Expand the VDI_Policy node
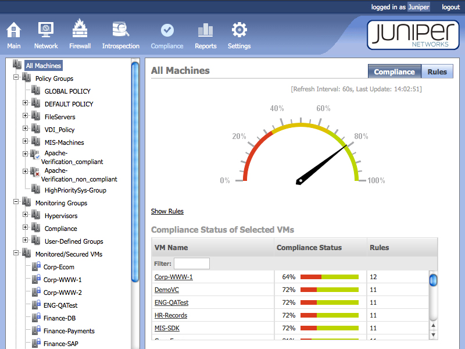465x349 pixels. [25, 128]
